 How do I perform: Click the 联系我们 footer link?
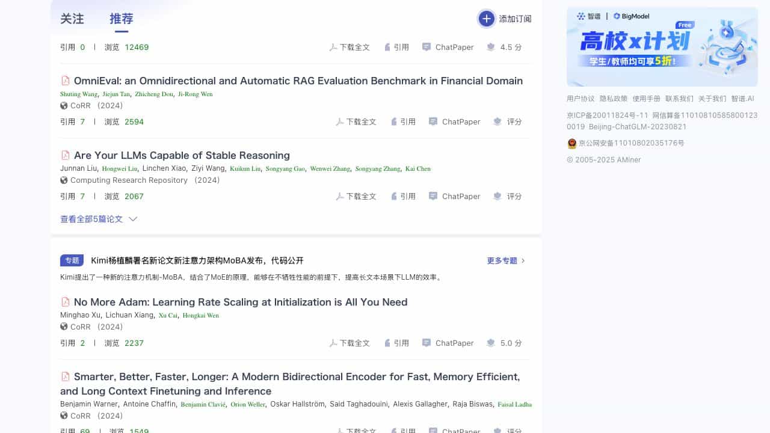[680, 99]
